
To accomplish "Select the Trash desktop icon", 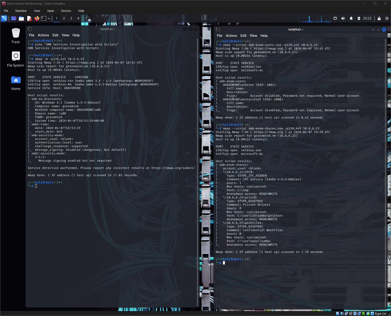I will point(16,36).
